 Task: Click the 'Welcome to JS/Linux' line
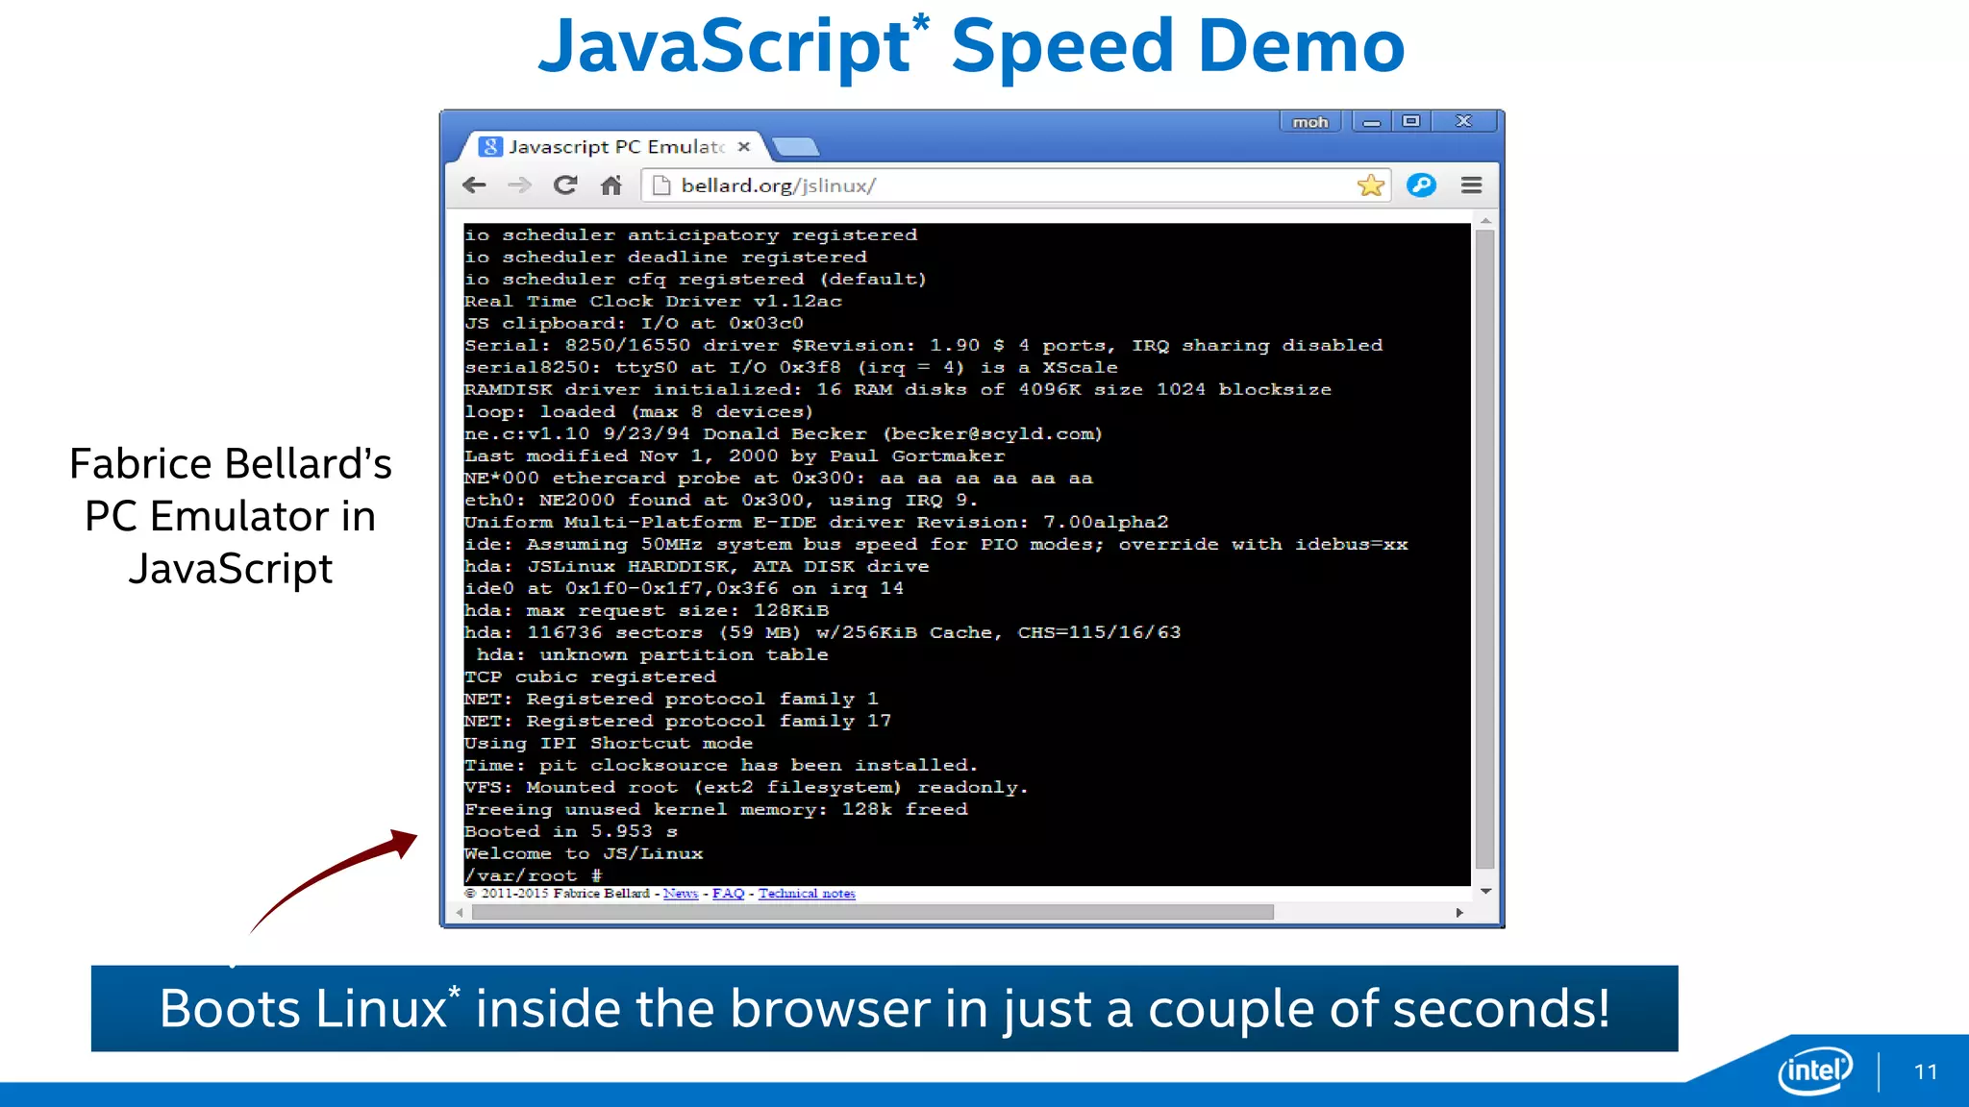pos(584,853)
